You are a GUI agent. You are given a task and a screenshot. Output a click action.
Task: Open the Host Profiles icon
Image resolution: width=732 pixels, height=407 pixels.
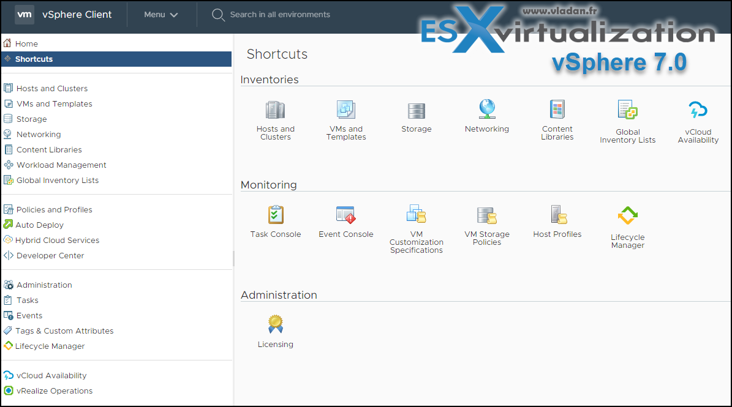coord(559,214)
